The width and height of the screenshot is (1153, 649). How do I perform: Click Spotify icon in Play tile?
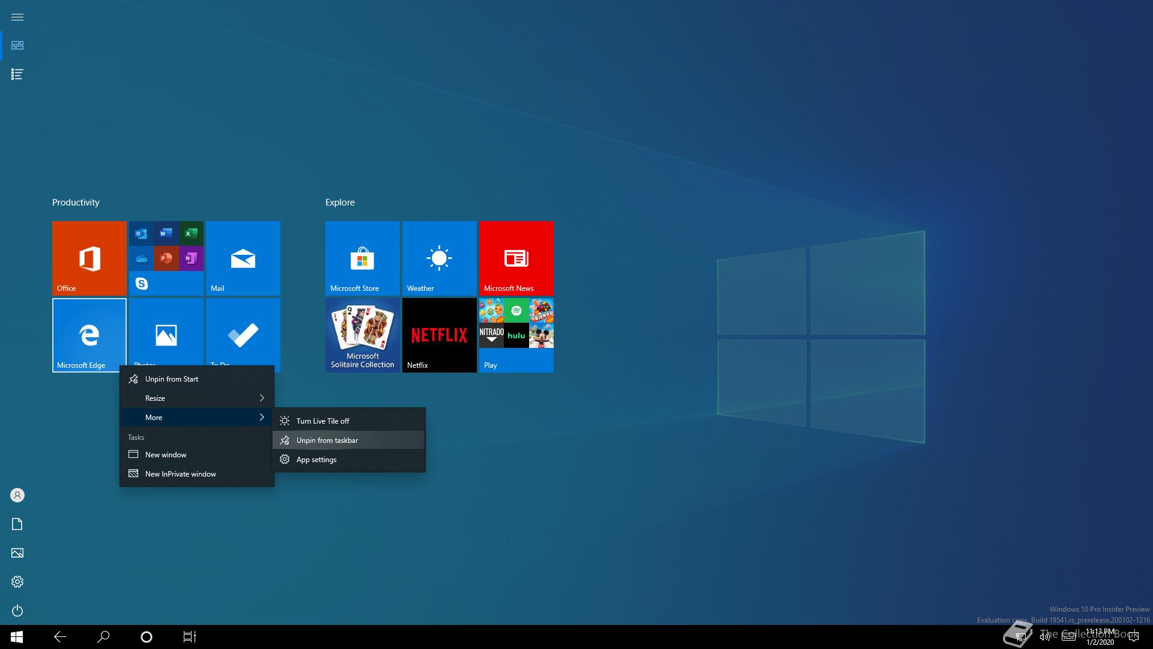point(516,311)
